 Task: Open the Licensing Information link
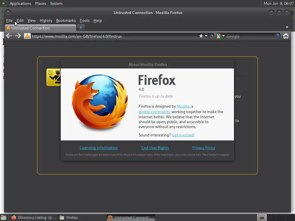pyautogui.click(x=99, y=148)
